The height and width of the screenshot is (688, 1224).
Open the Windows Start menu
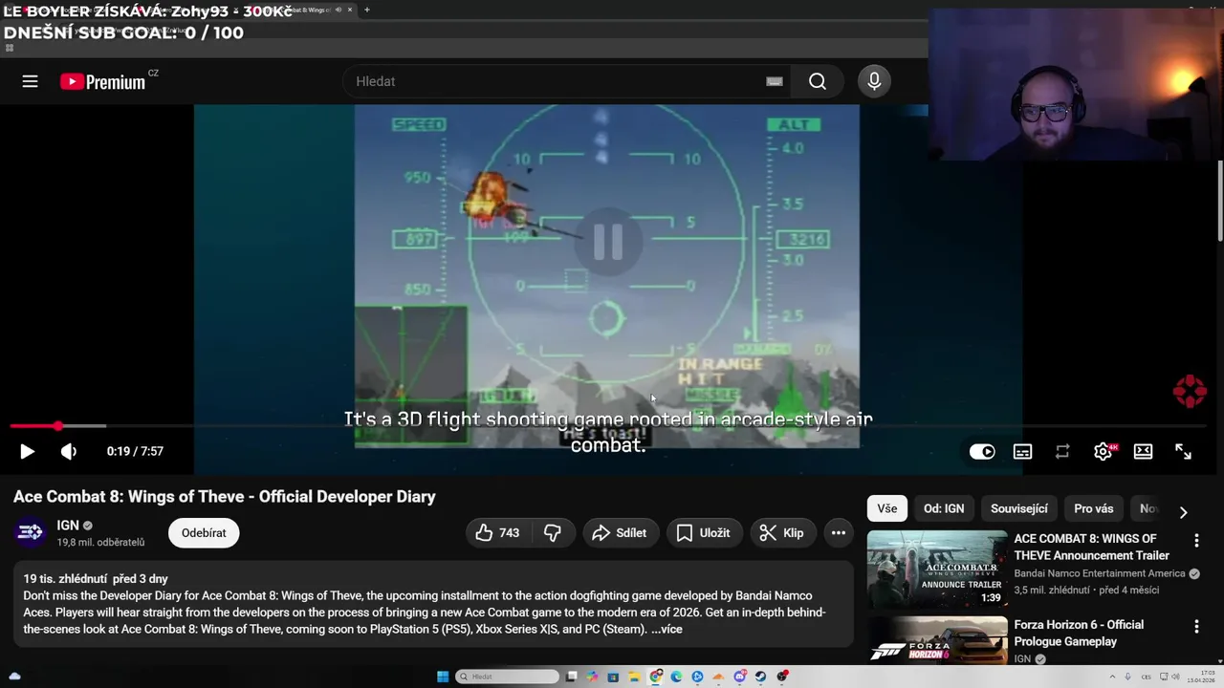click(443, 677)
